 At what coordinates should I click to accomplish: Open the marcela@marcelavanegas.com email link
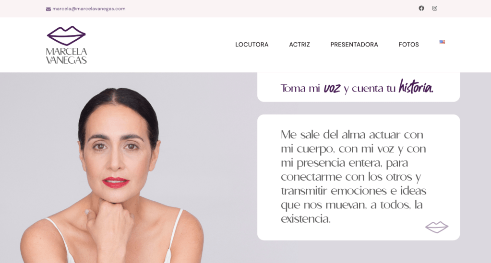pos(89,9)
